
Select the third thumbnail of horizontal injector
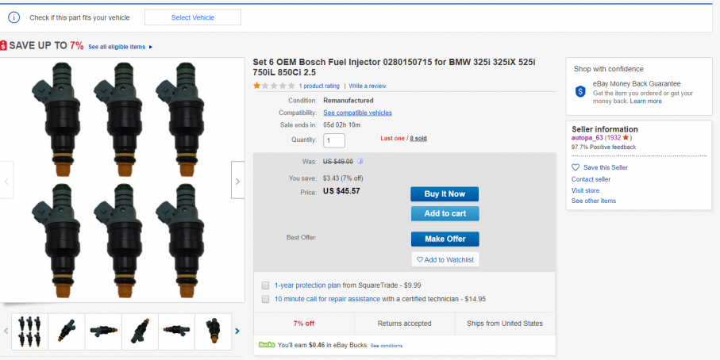pyautogui.click(x=103, y=331)
